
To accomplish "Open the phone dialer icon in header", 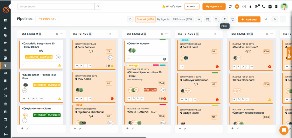I will point(263,7).
